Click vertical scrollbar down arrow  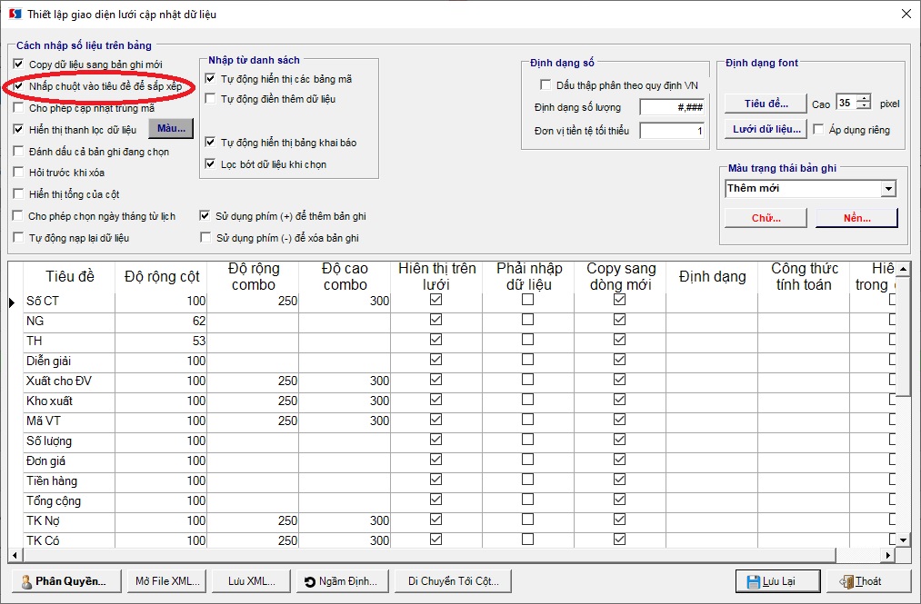(x=903, y=540)
